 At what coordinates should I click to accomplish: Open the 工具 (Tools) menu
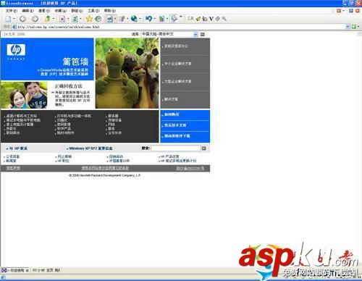point(93,11)
